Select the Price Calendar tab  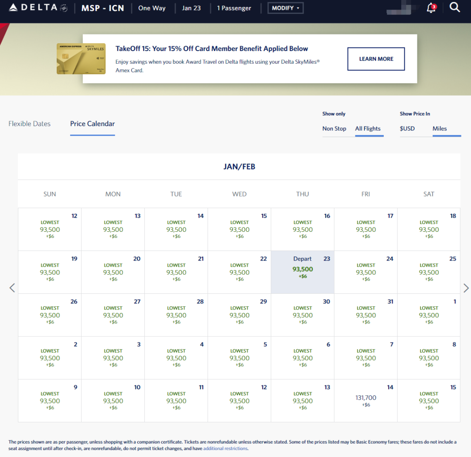[x=92, y=124]
